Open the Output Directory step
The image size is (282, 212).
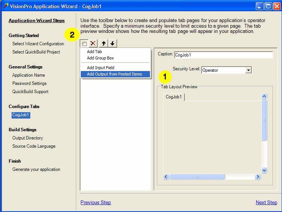click(x=28, y=138)
